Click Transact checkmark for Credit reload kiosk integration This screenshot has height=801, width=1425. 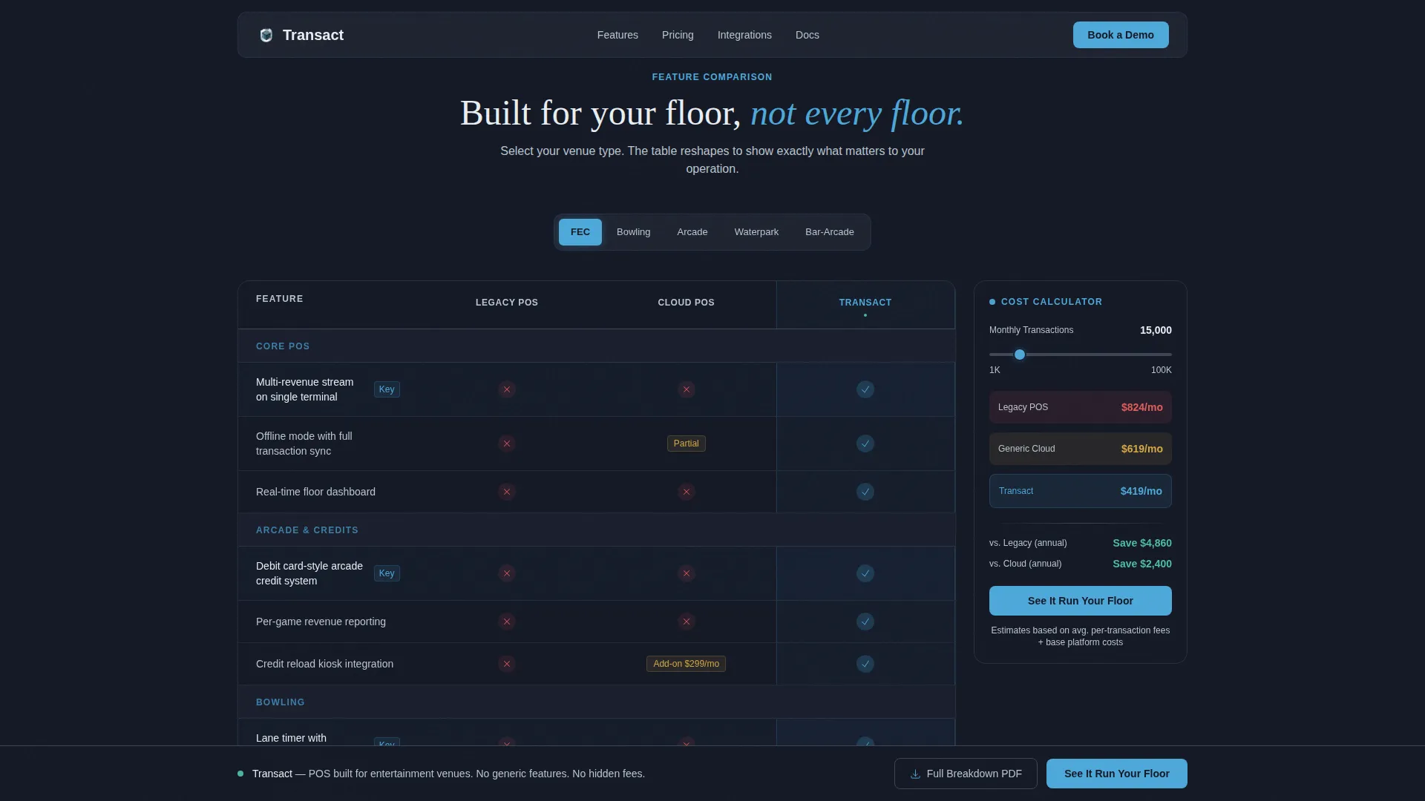click(865, 664)
